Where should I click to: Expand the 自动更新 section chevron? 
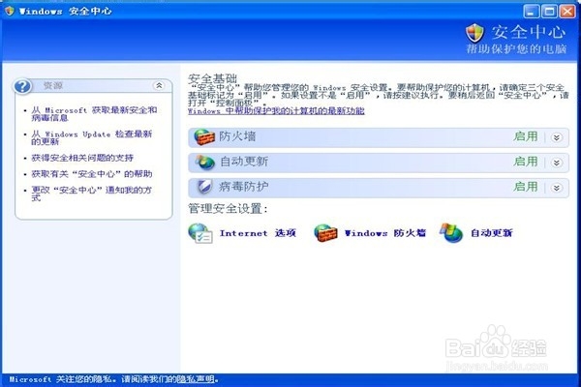[x=557, y=163]
